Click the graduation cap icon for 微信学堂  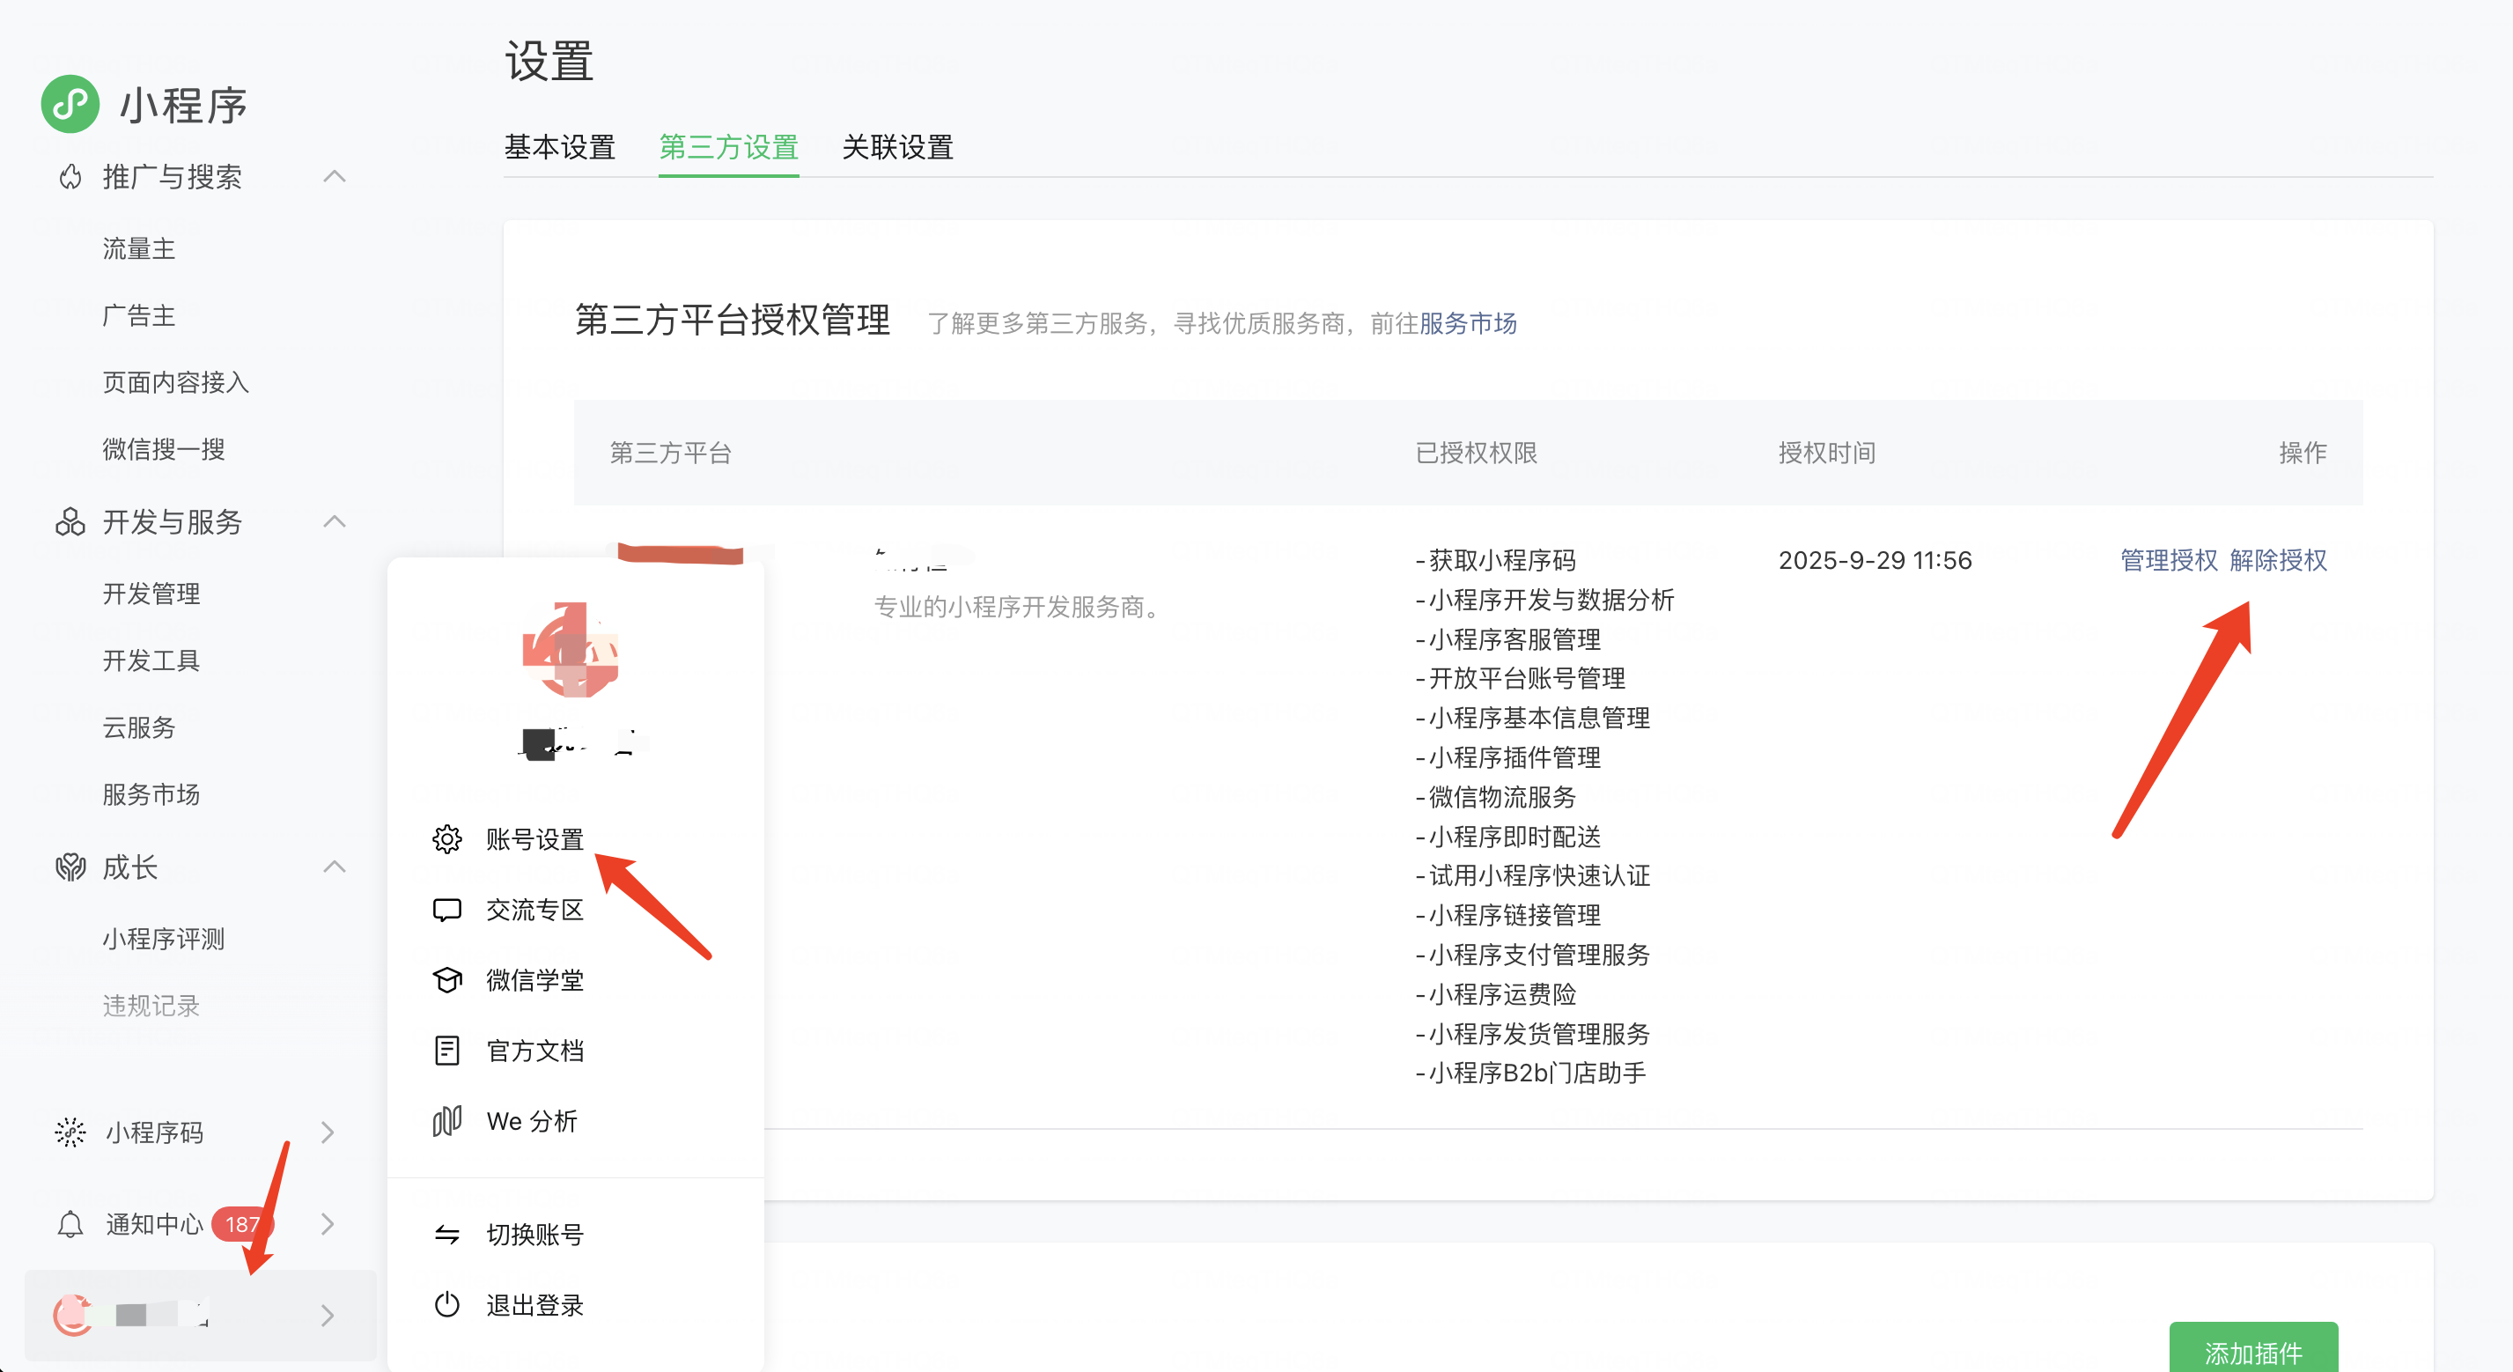pos(446,980)
